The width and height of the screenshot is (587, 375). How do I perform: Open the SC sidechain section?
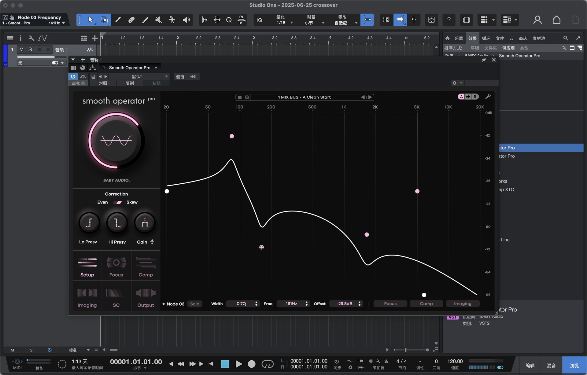(x=116, y=296)
